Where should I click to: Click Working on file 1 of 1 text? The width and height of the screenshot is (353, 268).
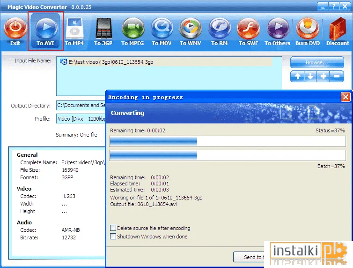[156, 198]
